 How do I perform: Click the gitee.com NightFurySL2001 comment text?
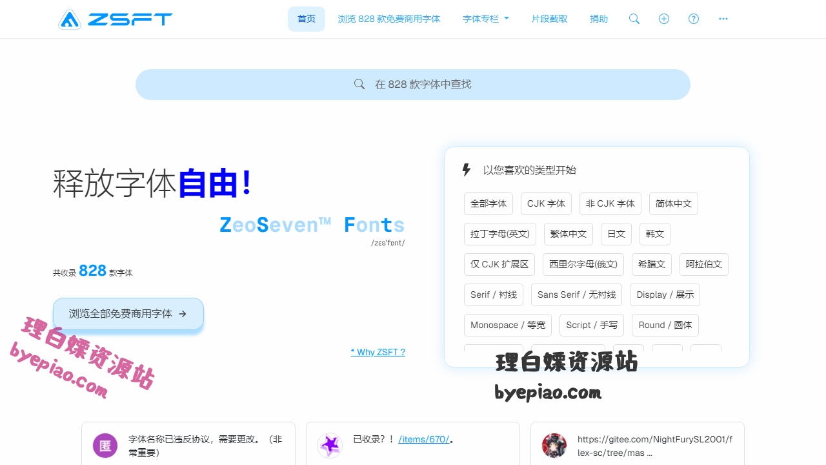click(655, 446)
